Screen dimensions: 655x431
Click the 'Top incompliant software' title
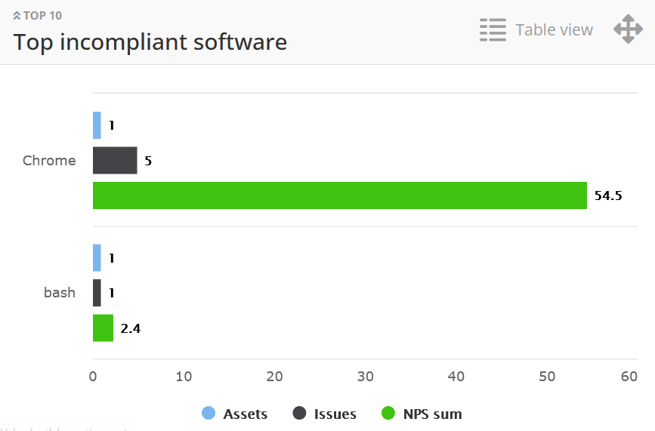pyautogui.click(x=150, y=42)
